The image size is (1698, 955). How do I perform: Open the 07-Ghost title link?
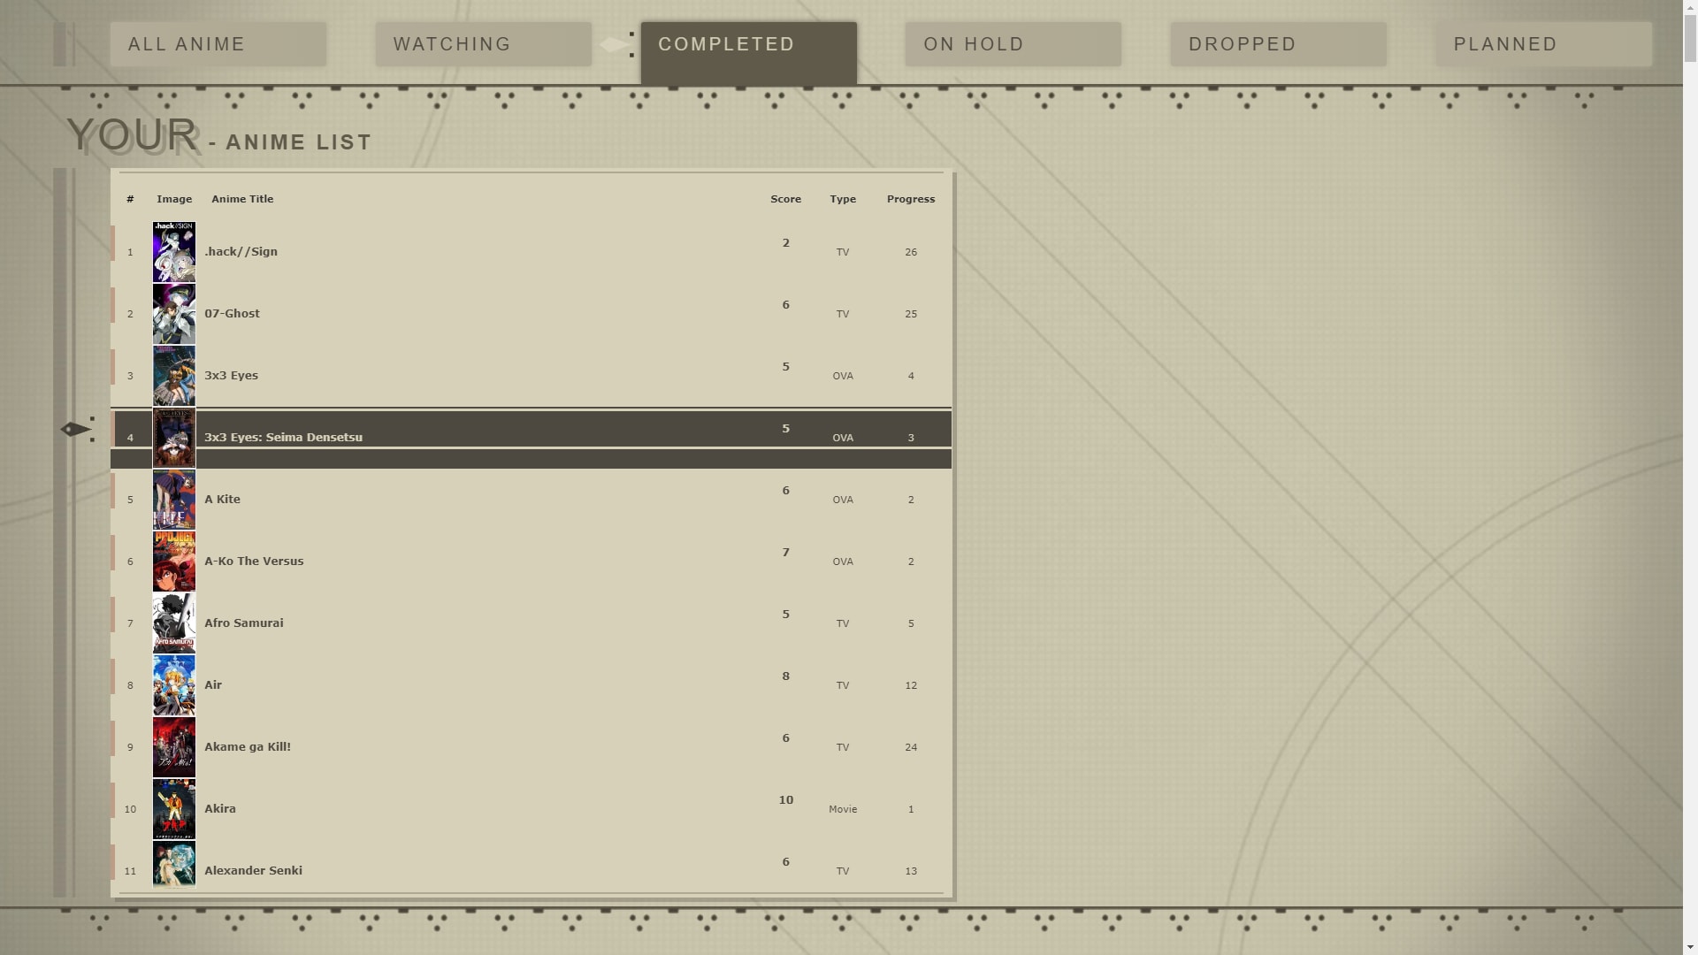click(232, 314)
